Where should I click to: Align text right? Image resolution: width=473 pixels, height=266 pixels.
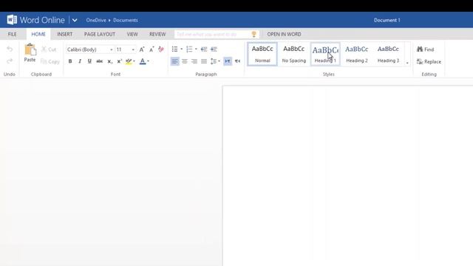(194, 61)
